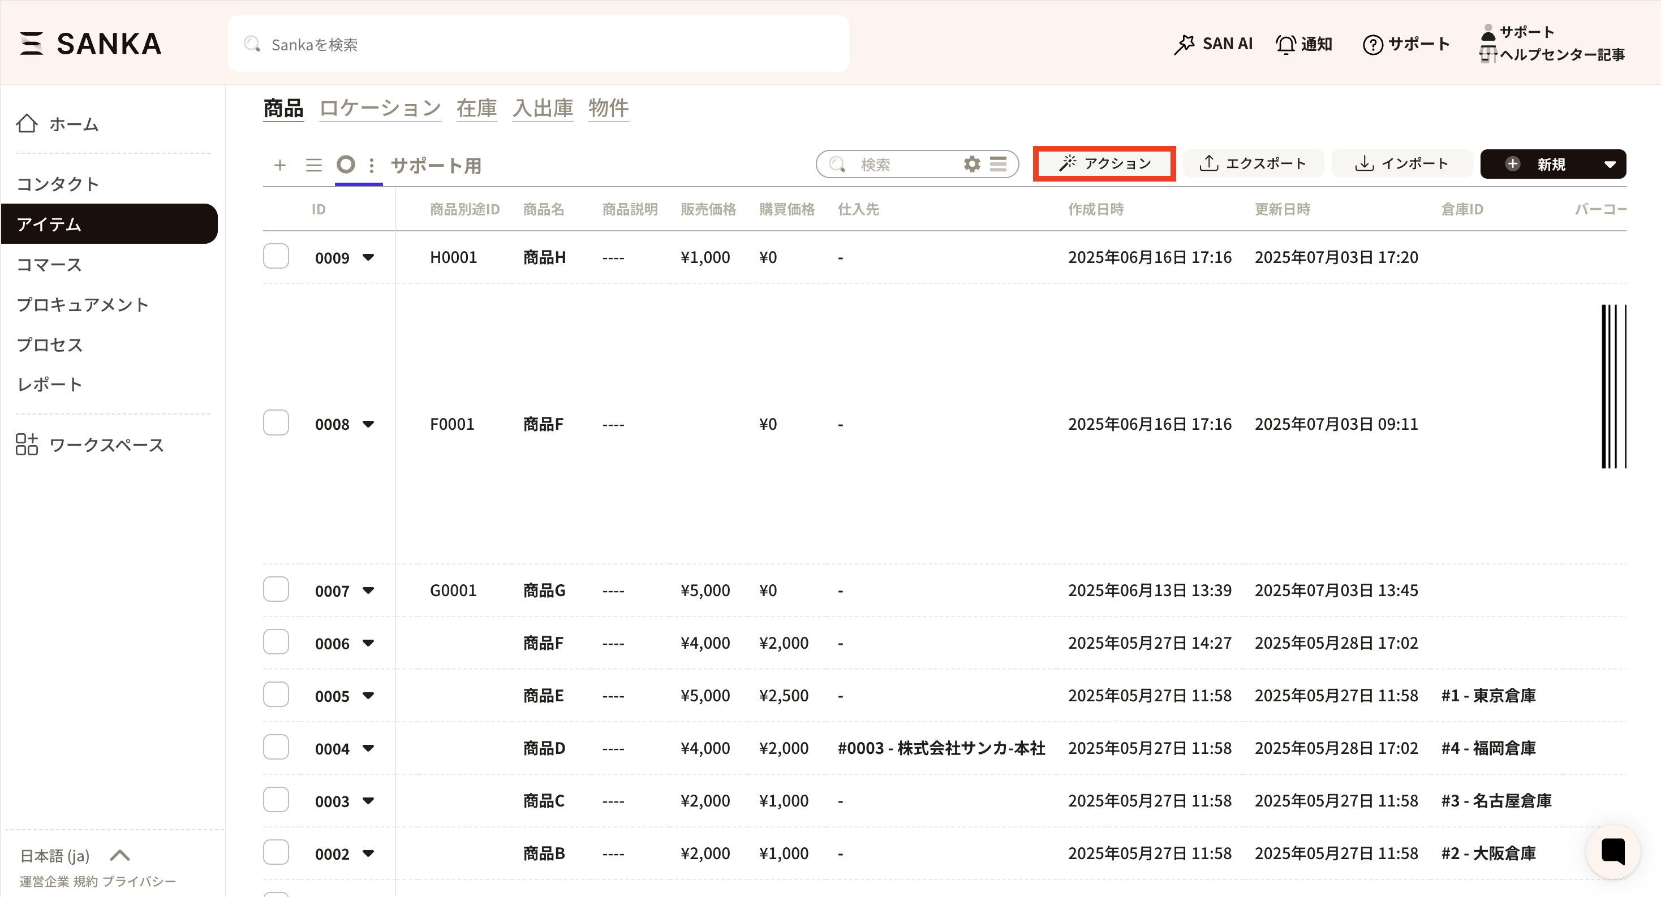The height and width of the screenshot is (897, 1661).
Task: Click the plus icon to add view
Action: tap(280, 165)
